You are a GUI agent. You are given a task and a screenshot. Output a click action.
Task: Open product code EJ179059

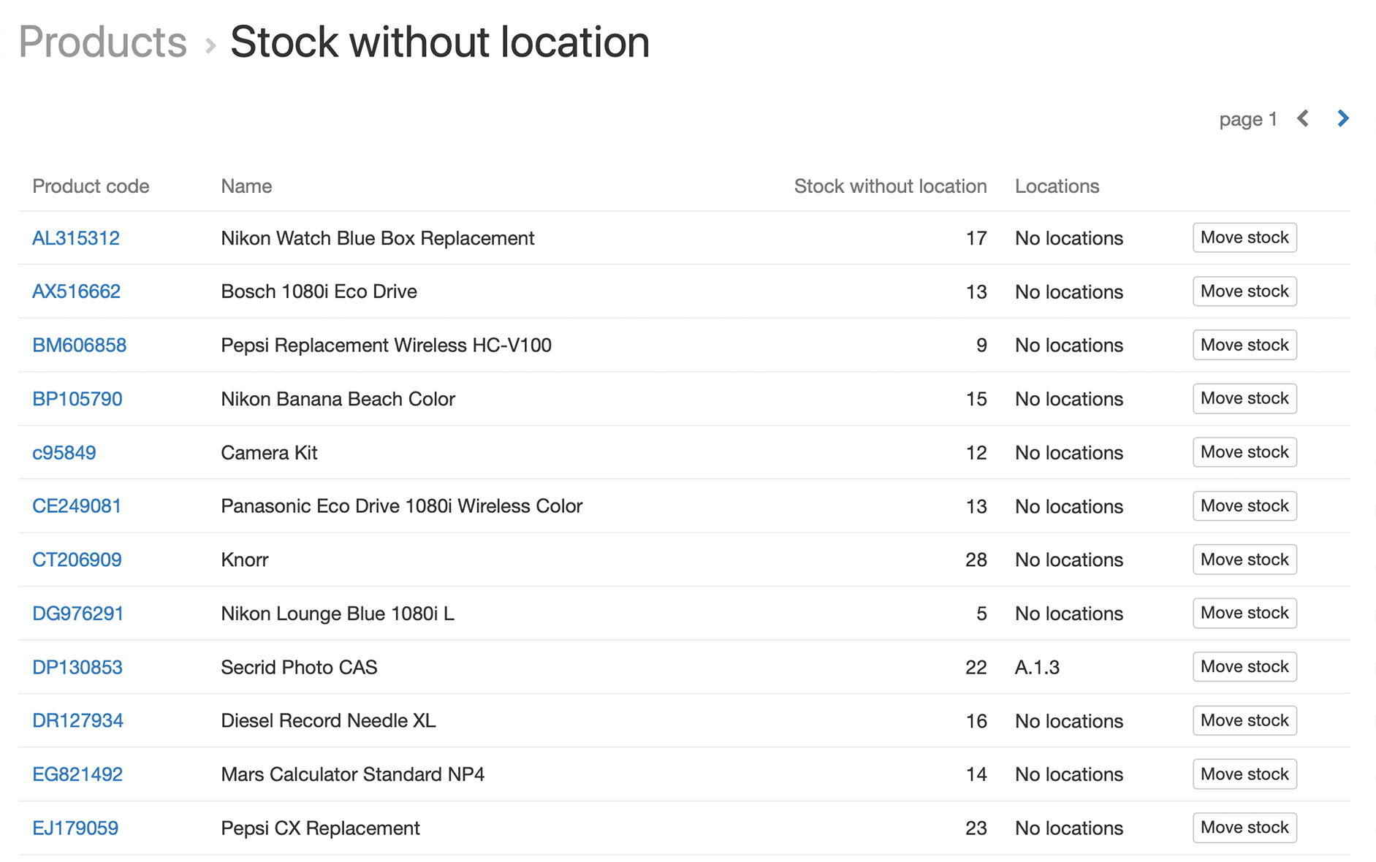pos(75,828)
